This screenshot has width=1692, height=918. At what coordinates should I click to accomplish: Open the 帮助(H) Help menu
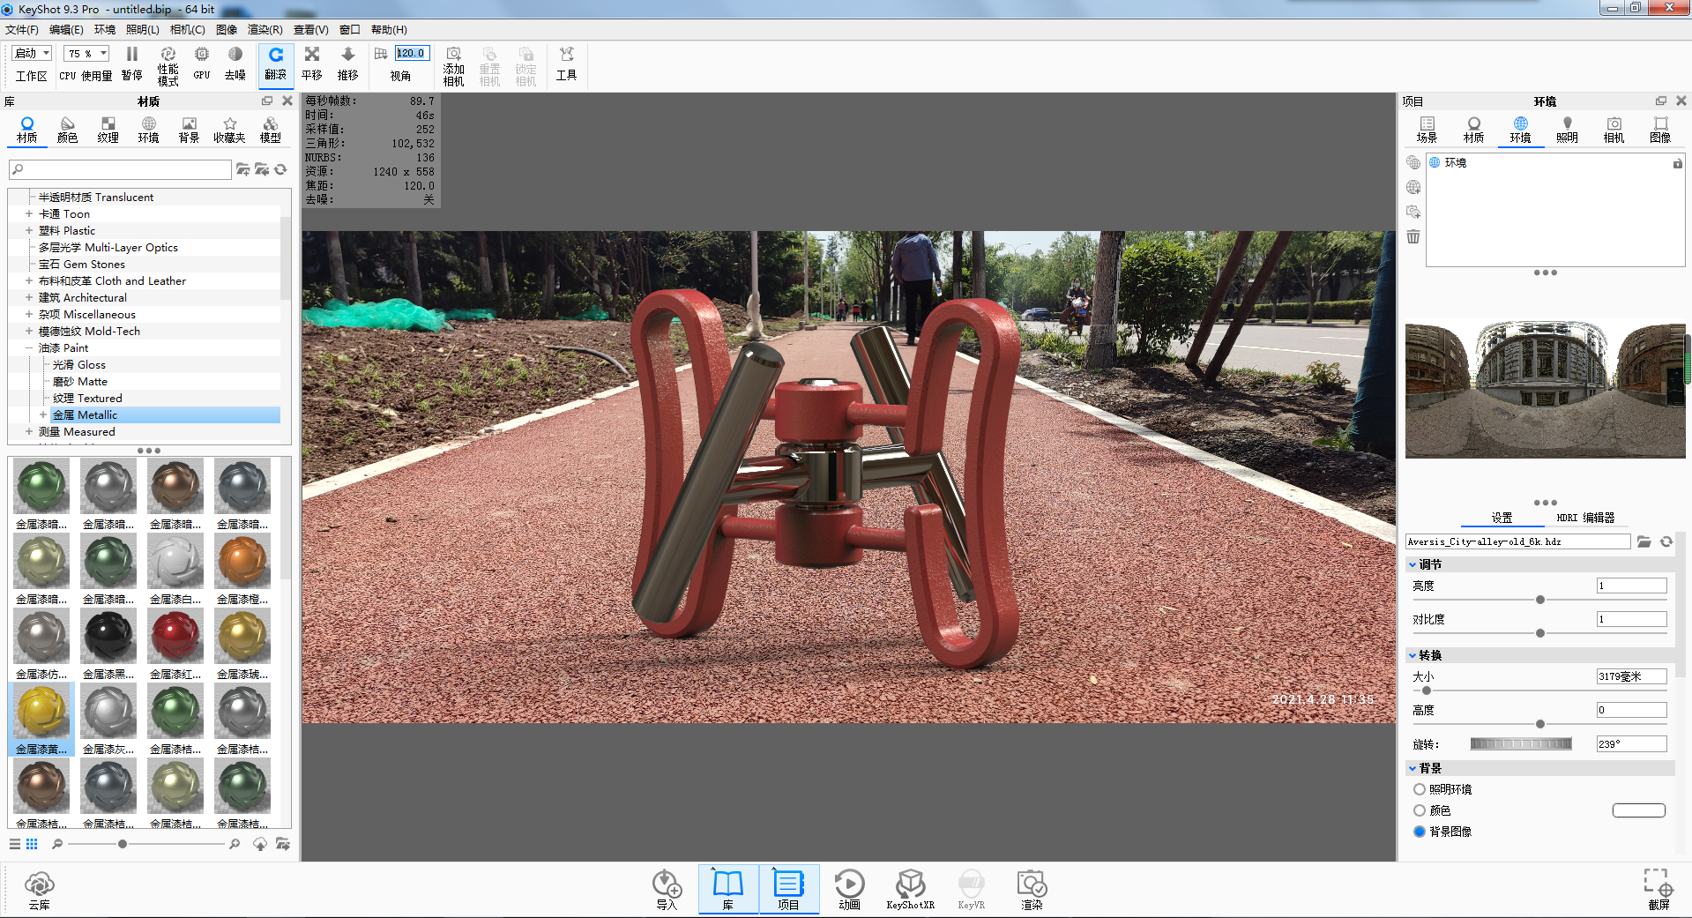pos(389,30)
